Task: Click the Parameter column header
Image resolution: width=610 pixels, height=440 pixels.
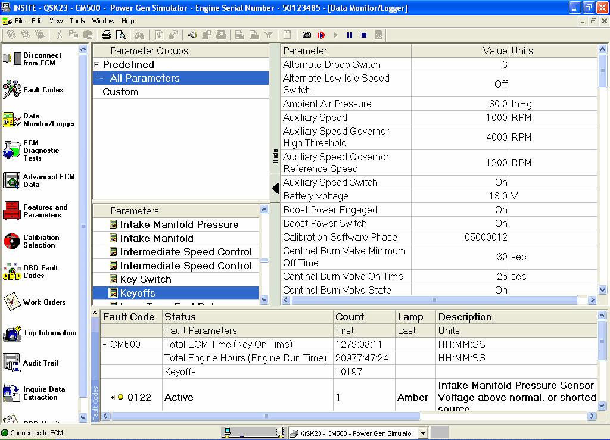Action: pyautogui.click(x=346, y=51)
